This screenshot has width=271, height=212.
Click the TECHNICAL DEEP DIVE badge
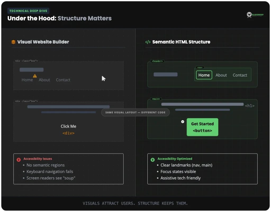(28, 11)
